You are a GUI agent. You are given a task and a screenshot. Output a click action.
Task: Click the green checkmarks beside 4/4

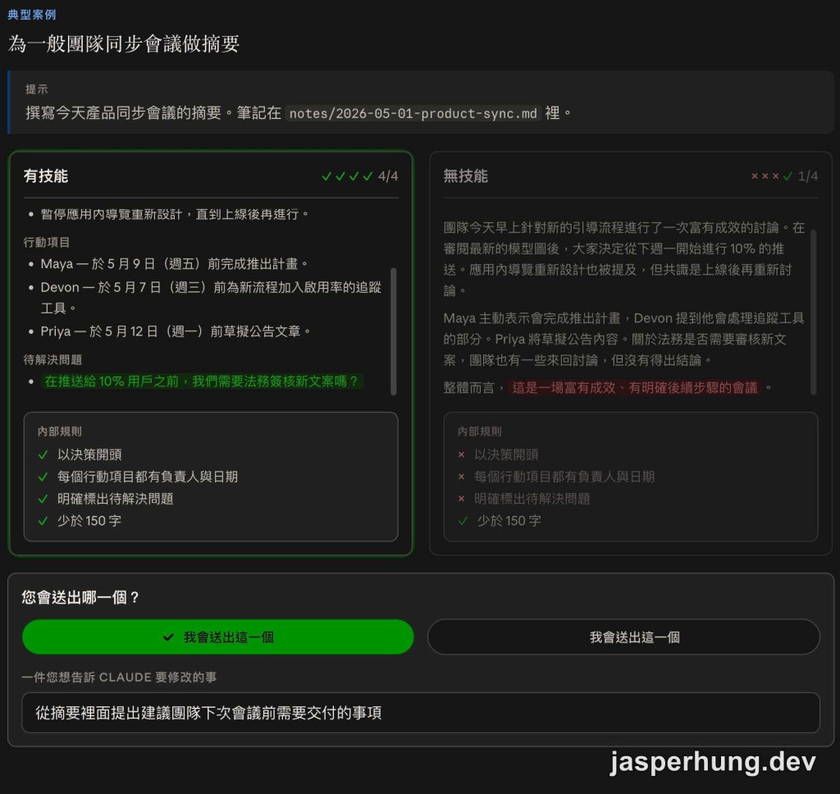pos(347,176)
